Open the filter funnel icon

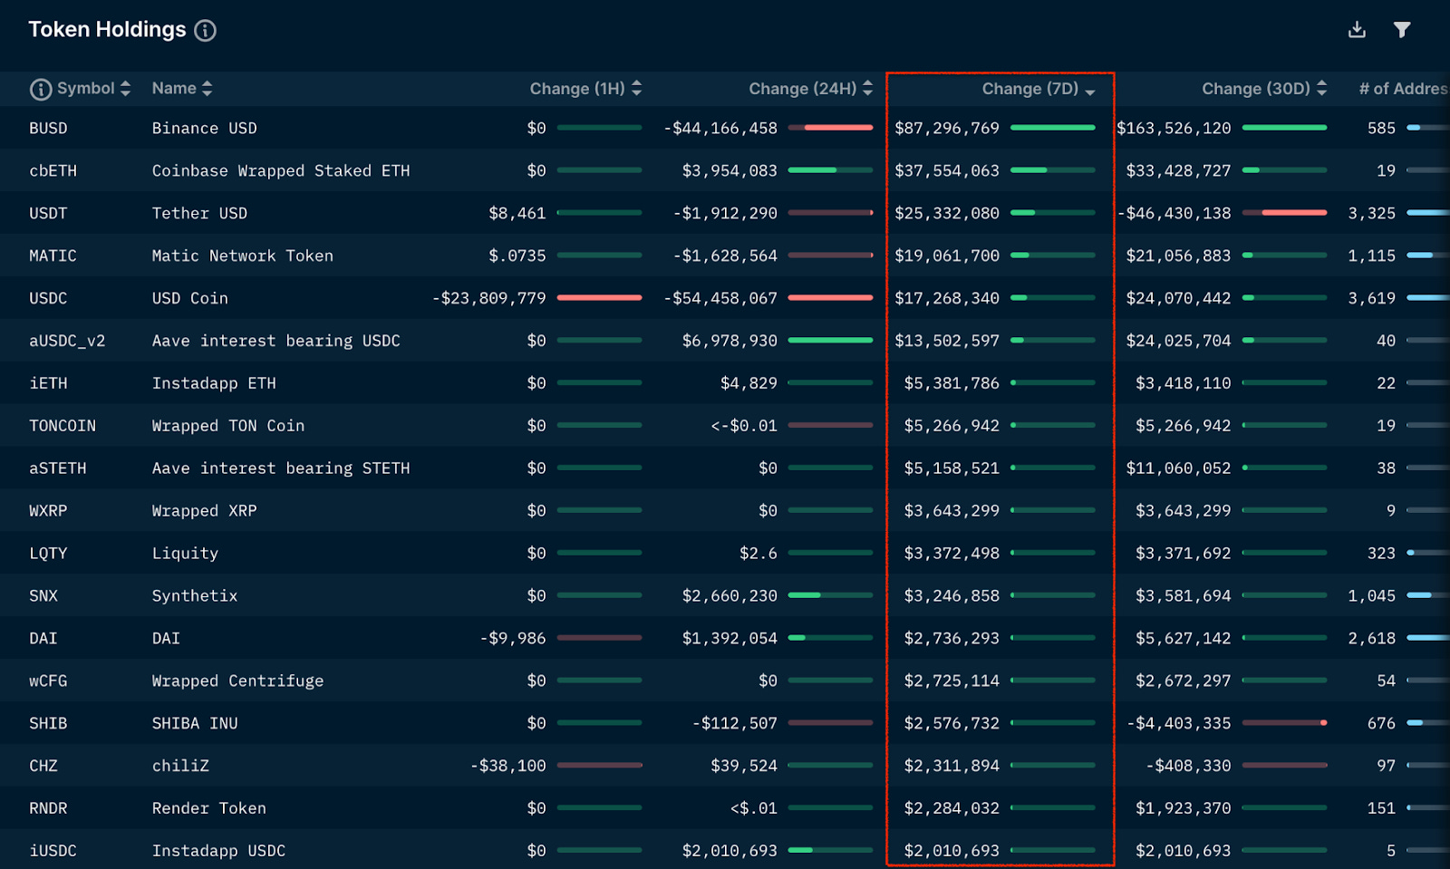(1402, 30)
